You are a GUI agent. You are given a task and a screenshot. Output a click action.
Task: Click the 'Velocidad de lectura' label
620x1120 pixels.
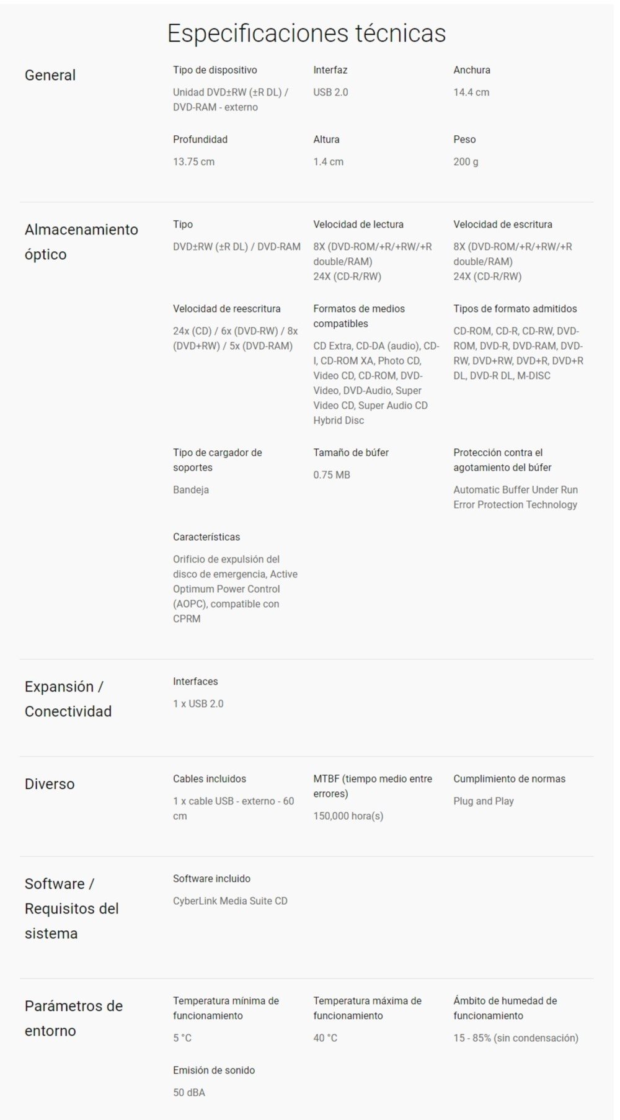pos(358,224)
